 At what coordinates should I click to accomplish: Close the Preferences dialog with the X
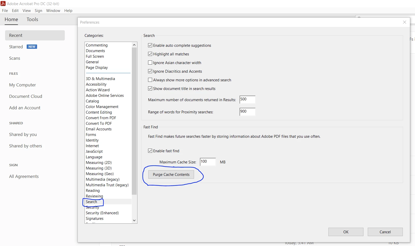click(405, 22)
